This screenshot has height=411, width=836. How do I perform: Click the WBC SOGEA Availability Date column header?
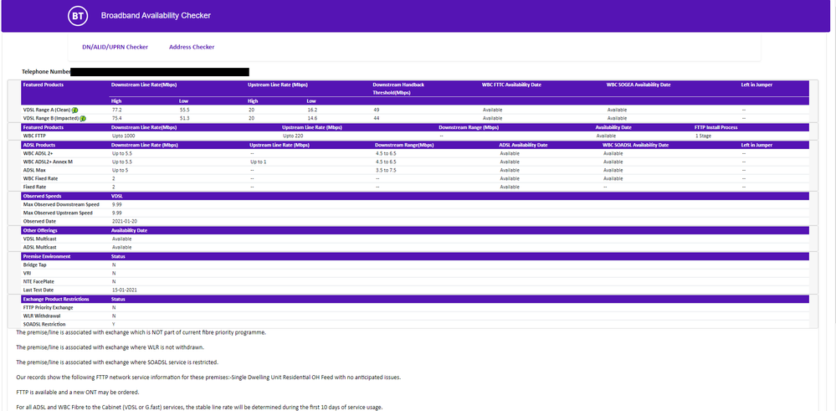click(x=639, y=85)
